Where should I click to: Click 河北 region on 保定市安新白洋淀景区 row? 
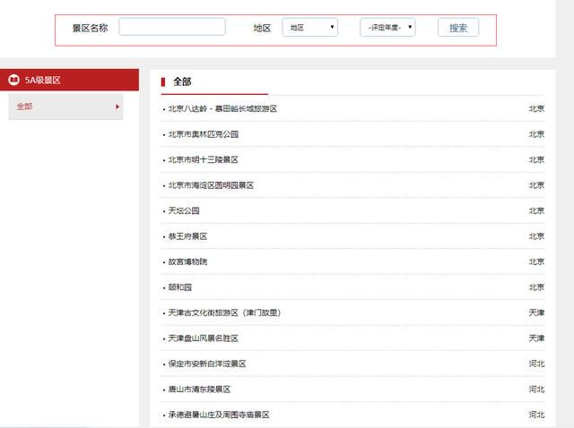(536, 364)
